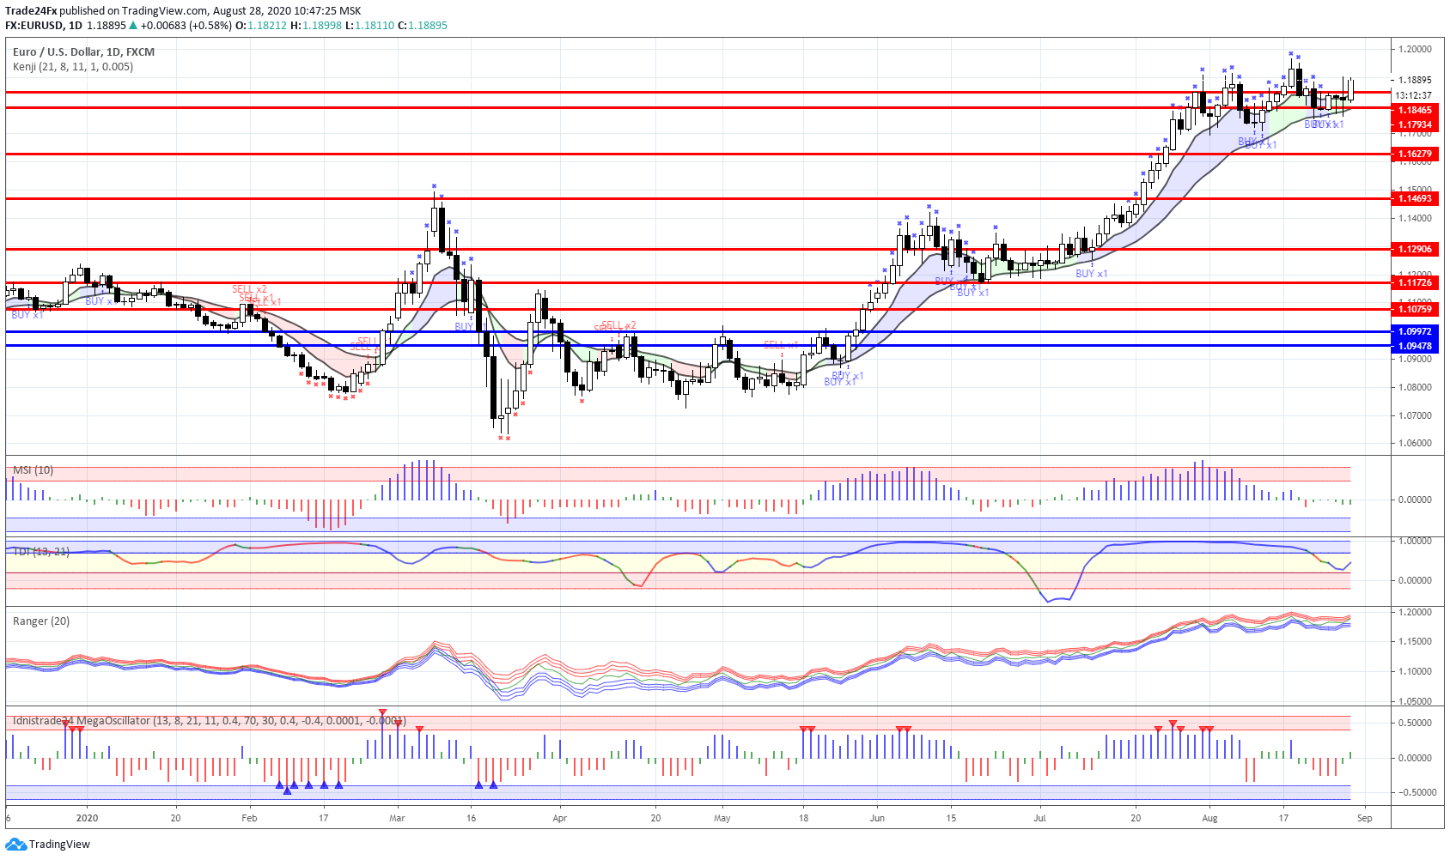Click the 1.05000 value on Ranger scale
The width and height of the screenshot is (1450, 860).
point(1415,701)
